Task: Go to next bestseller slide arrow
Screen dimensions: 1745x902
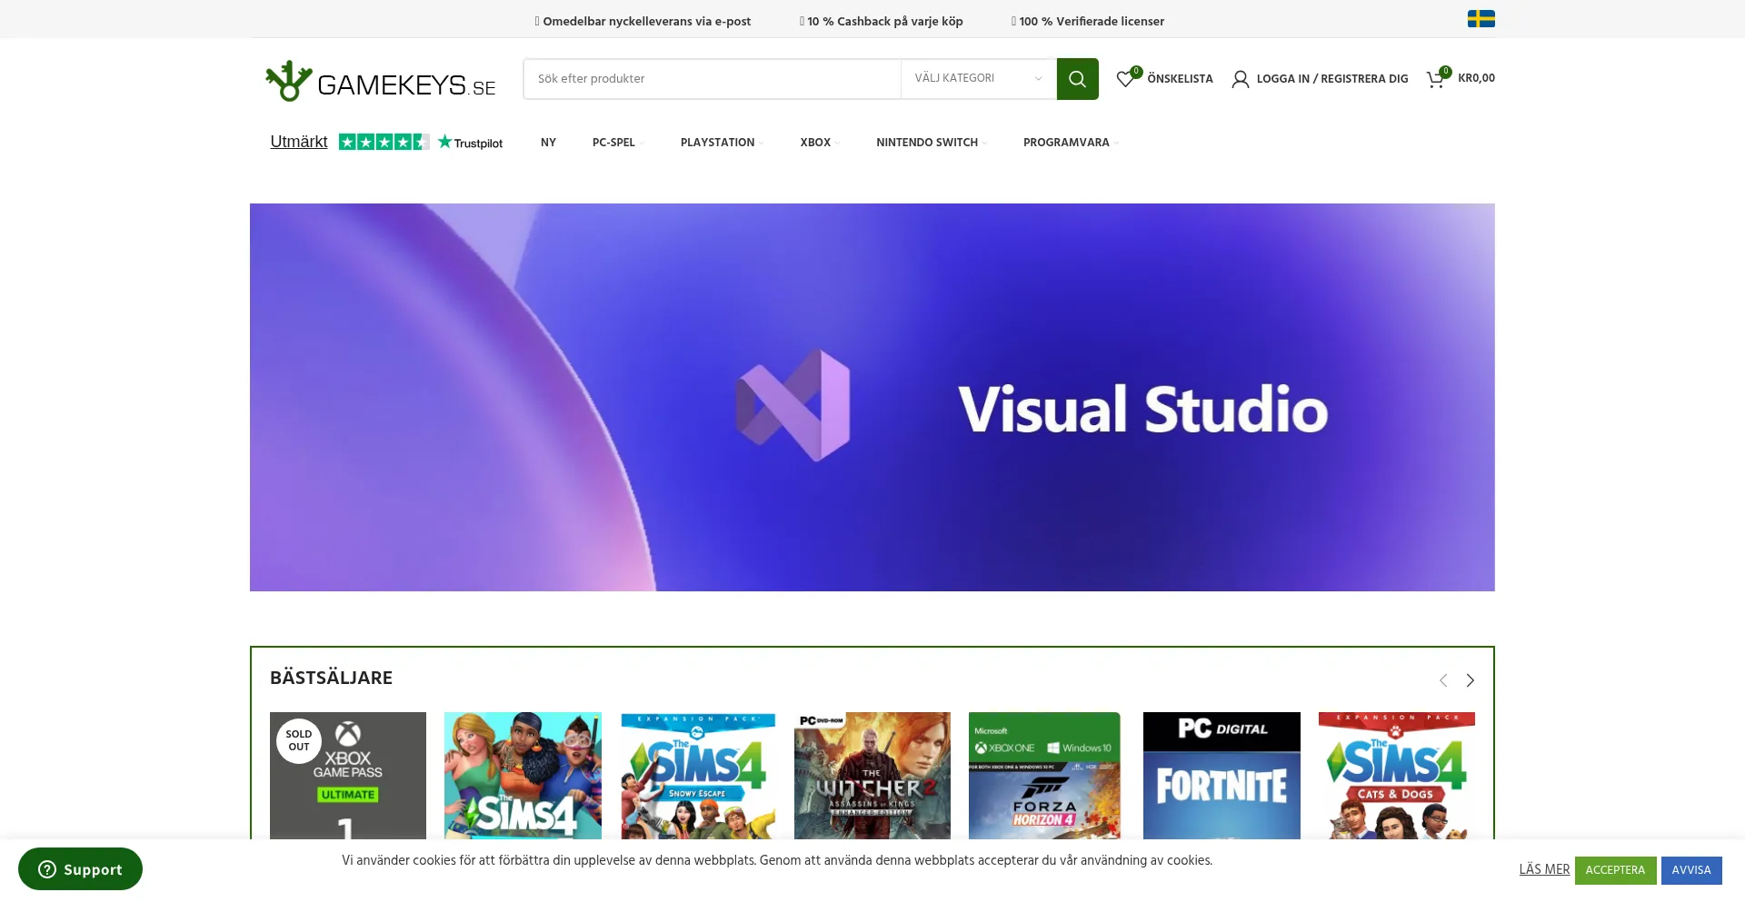Action: pos(1470,680)
